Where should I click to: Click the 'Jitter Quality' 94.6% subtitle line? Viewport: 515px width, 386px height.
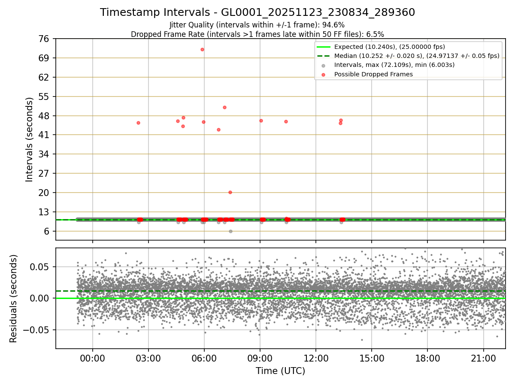pos(257,25)
